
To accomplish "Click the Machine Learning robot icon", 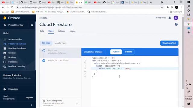I will coord(5,66).
